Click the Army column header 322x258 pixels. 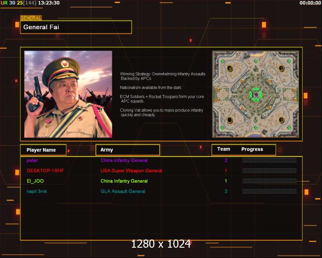[x=128, y=150]
